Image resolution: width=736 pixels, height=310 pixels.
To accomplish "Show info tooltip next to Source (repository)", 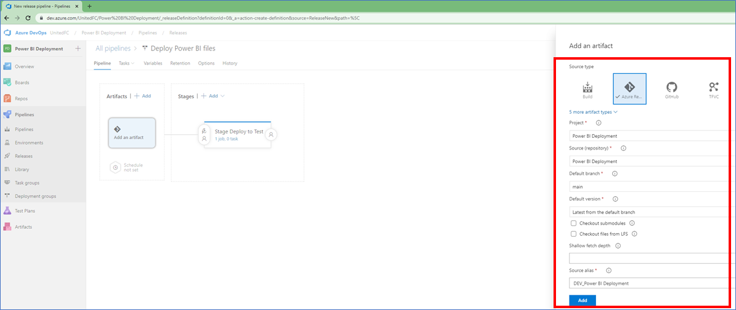I will pyautogui.click(x=623, y=148).
